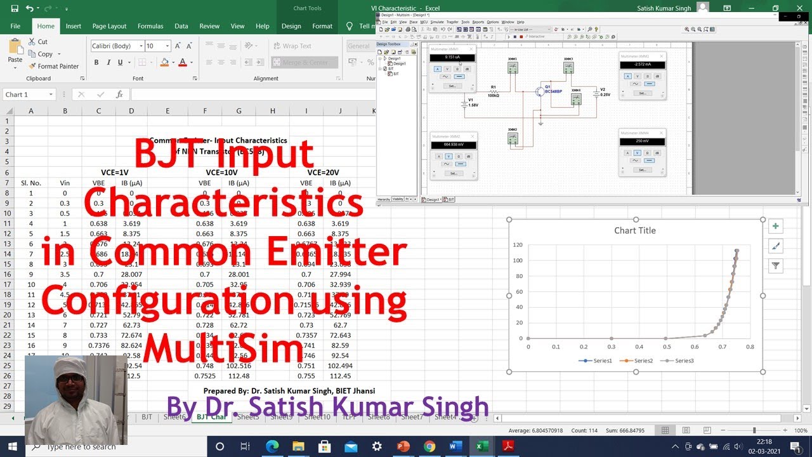Viewport: 812px width, 457px height.
Task: Switch to the tLPF sheet tab
Action: tap(350, 417)
